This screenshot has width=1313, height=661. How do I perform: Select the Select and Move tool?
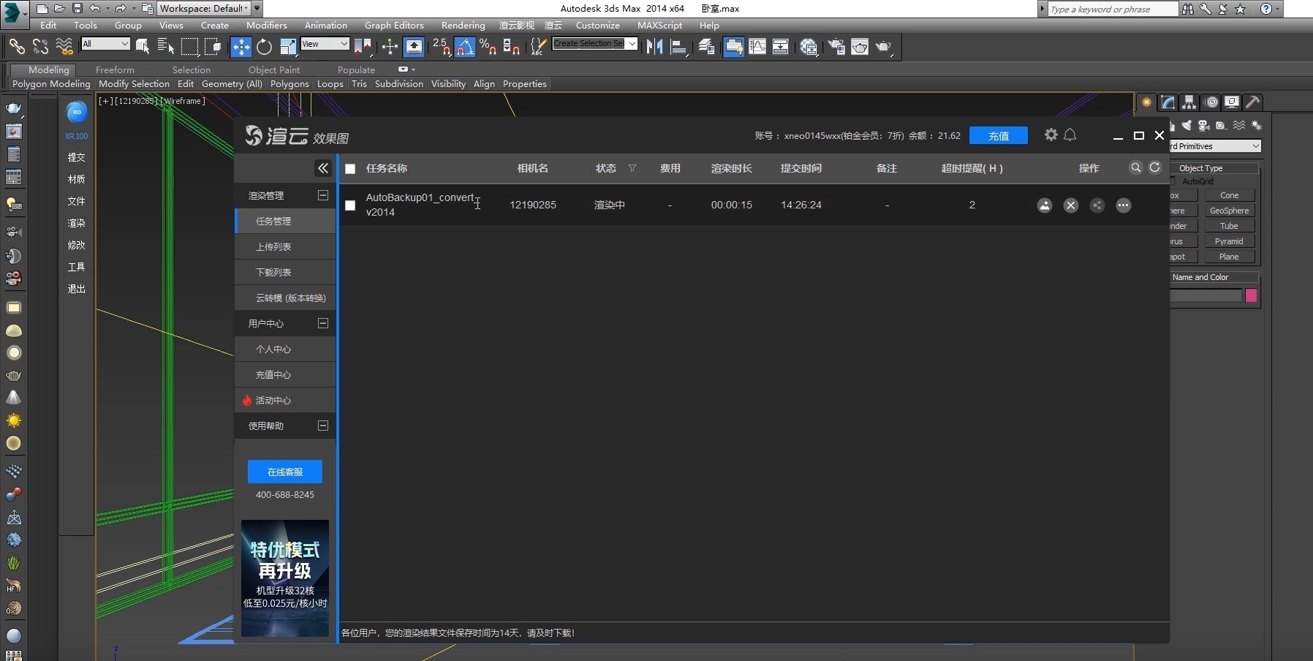(x=241, y=47)
